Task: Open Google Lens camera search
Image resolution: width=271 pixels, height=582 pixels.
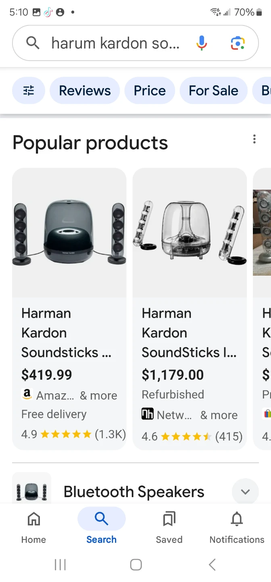Action: click(237, 43)
